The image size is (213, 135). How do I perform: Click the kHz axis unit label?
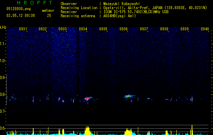click(3, 27)
